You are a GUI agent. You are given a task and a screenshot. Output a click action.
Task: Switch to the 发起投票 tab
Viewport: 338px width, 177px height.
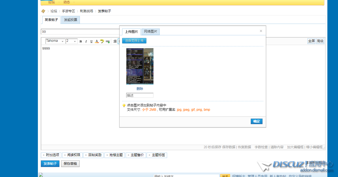tap(71, 20)
